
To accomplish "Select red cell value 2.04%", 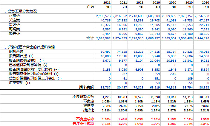I will click(x=205, y=124).
